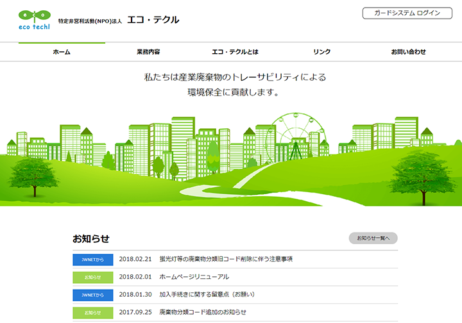Go to the お問い合わせ page

coord(408,52)
